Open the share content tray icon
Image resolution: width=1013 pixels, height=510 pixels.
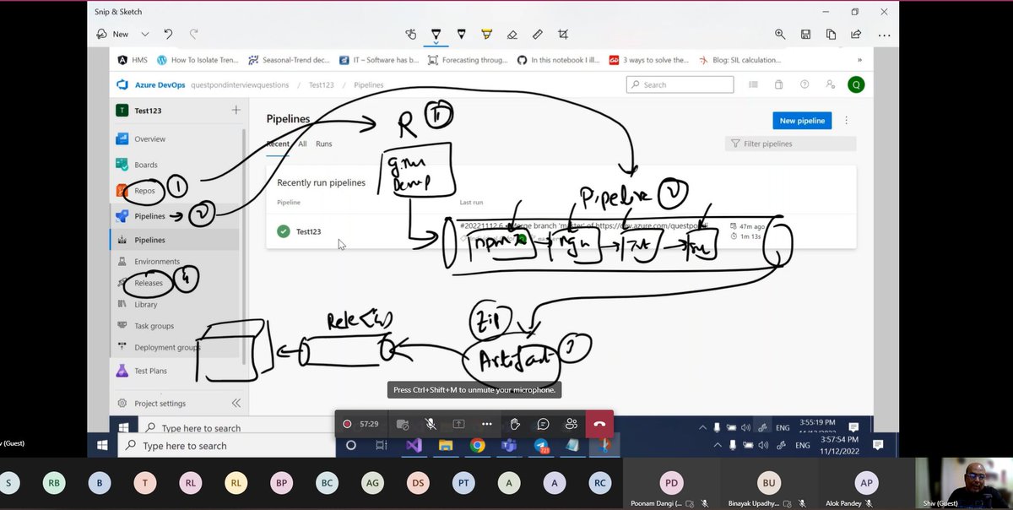click(x=458, y=424)
